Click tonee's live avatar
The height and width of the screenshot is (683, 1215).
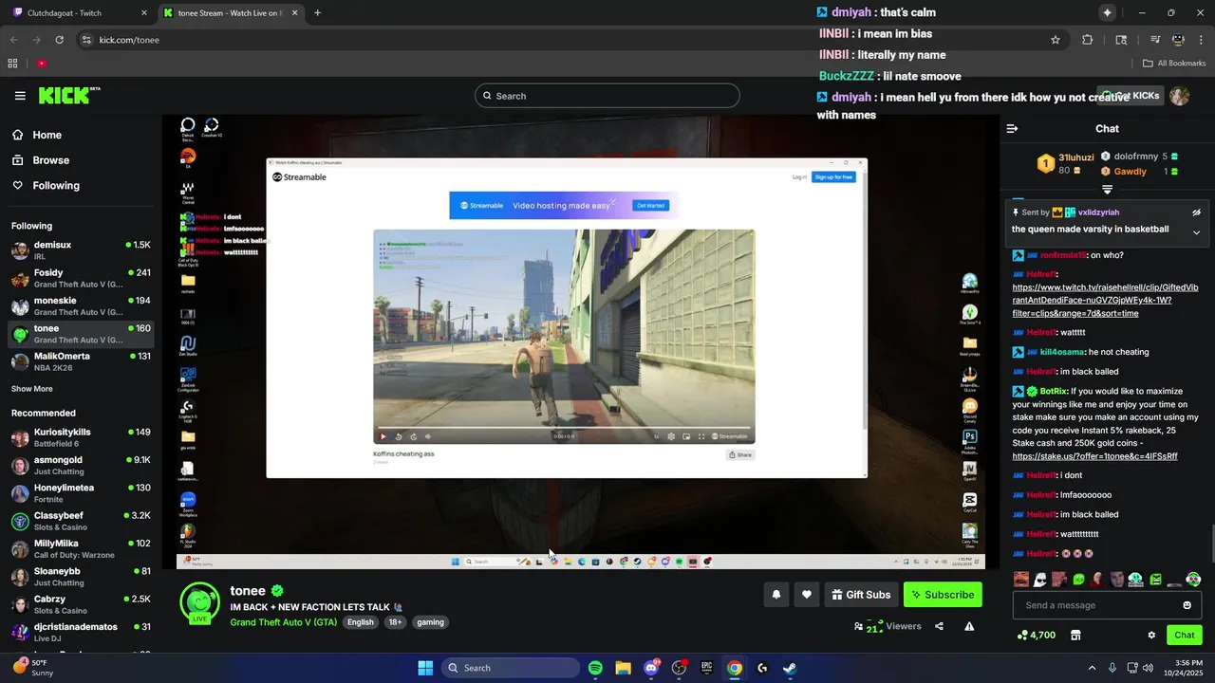click(199, 603)
